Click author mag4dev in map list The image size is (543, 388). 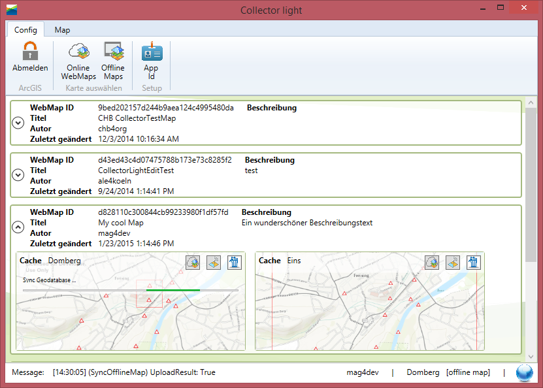click(114, 233)
